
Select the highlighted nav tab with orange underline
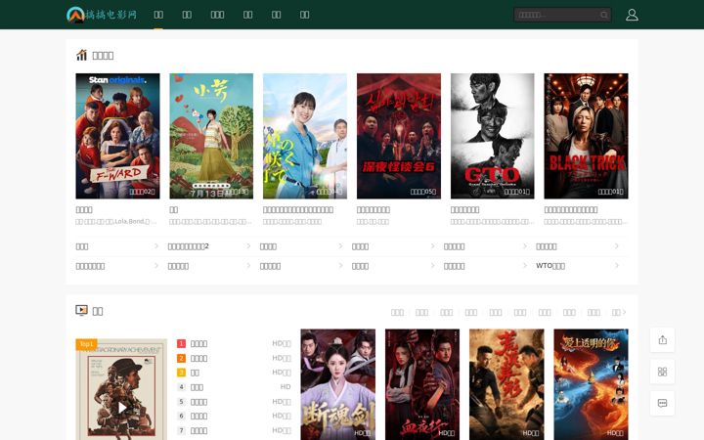click(x=158, y=15)
